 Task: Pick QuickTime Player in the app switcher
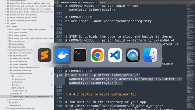click(x=133, y=55)
